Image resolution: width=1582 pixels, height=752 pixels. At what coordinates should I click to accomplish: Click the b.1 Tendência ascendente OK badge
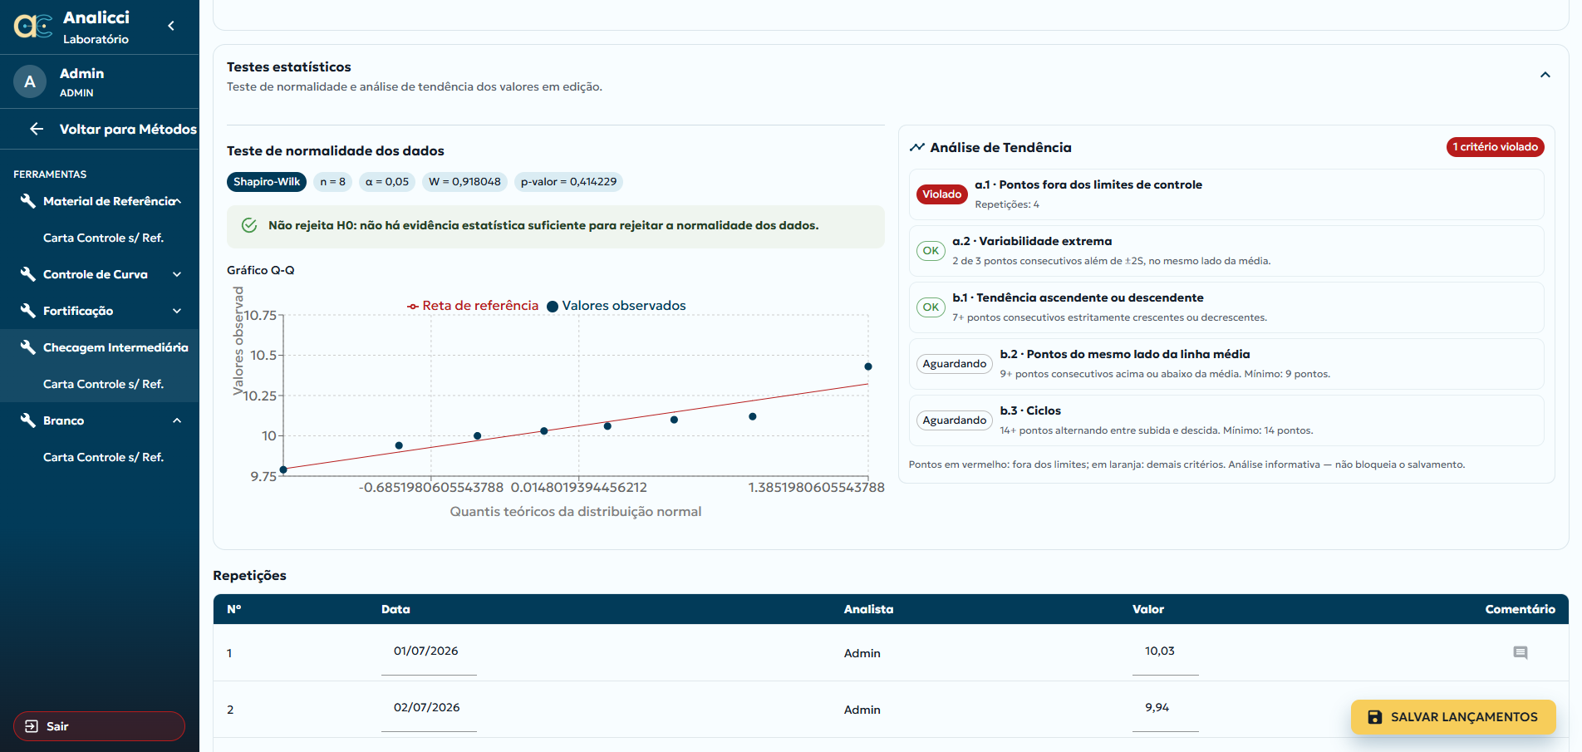pyautogui.click(x=931, y=307)
